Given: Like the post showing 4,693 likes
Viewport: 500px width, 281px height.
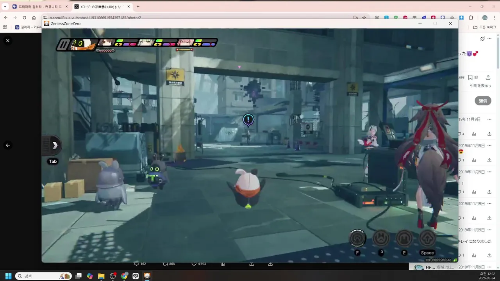Looking at the screenshot, I should click(x=199, y=264).
